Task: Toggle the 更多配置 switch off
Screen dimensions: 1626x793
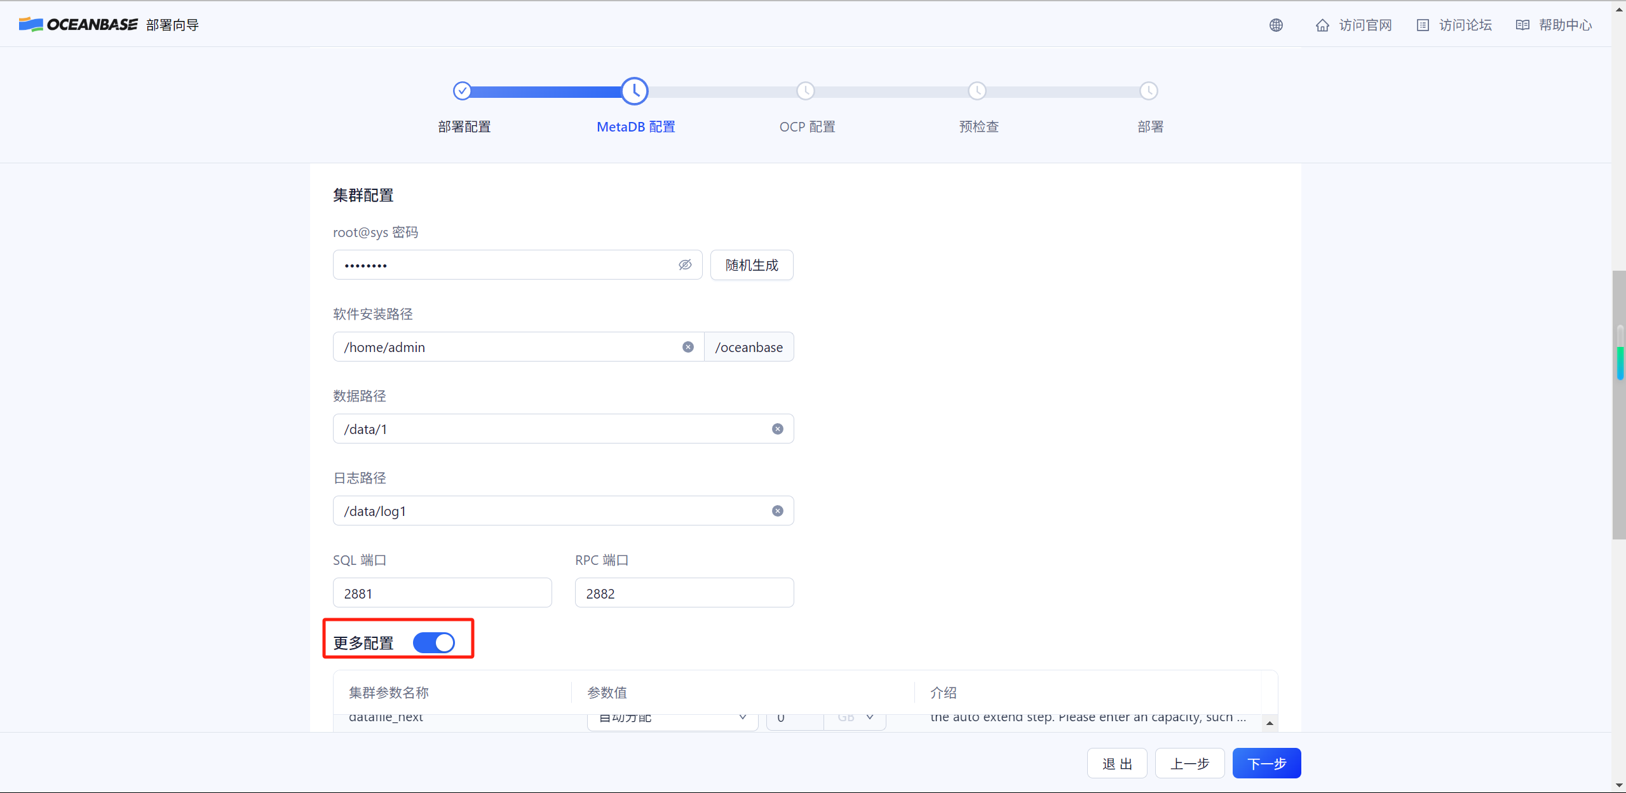Action: [x=434, y=642]
